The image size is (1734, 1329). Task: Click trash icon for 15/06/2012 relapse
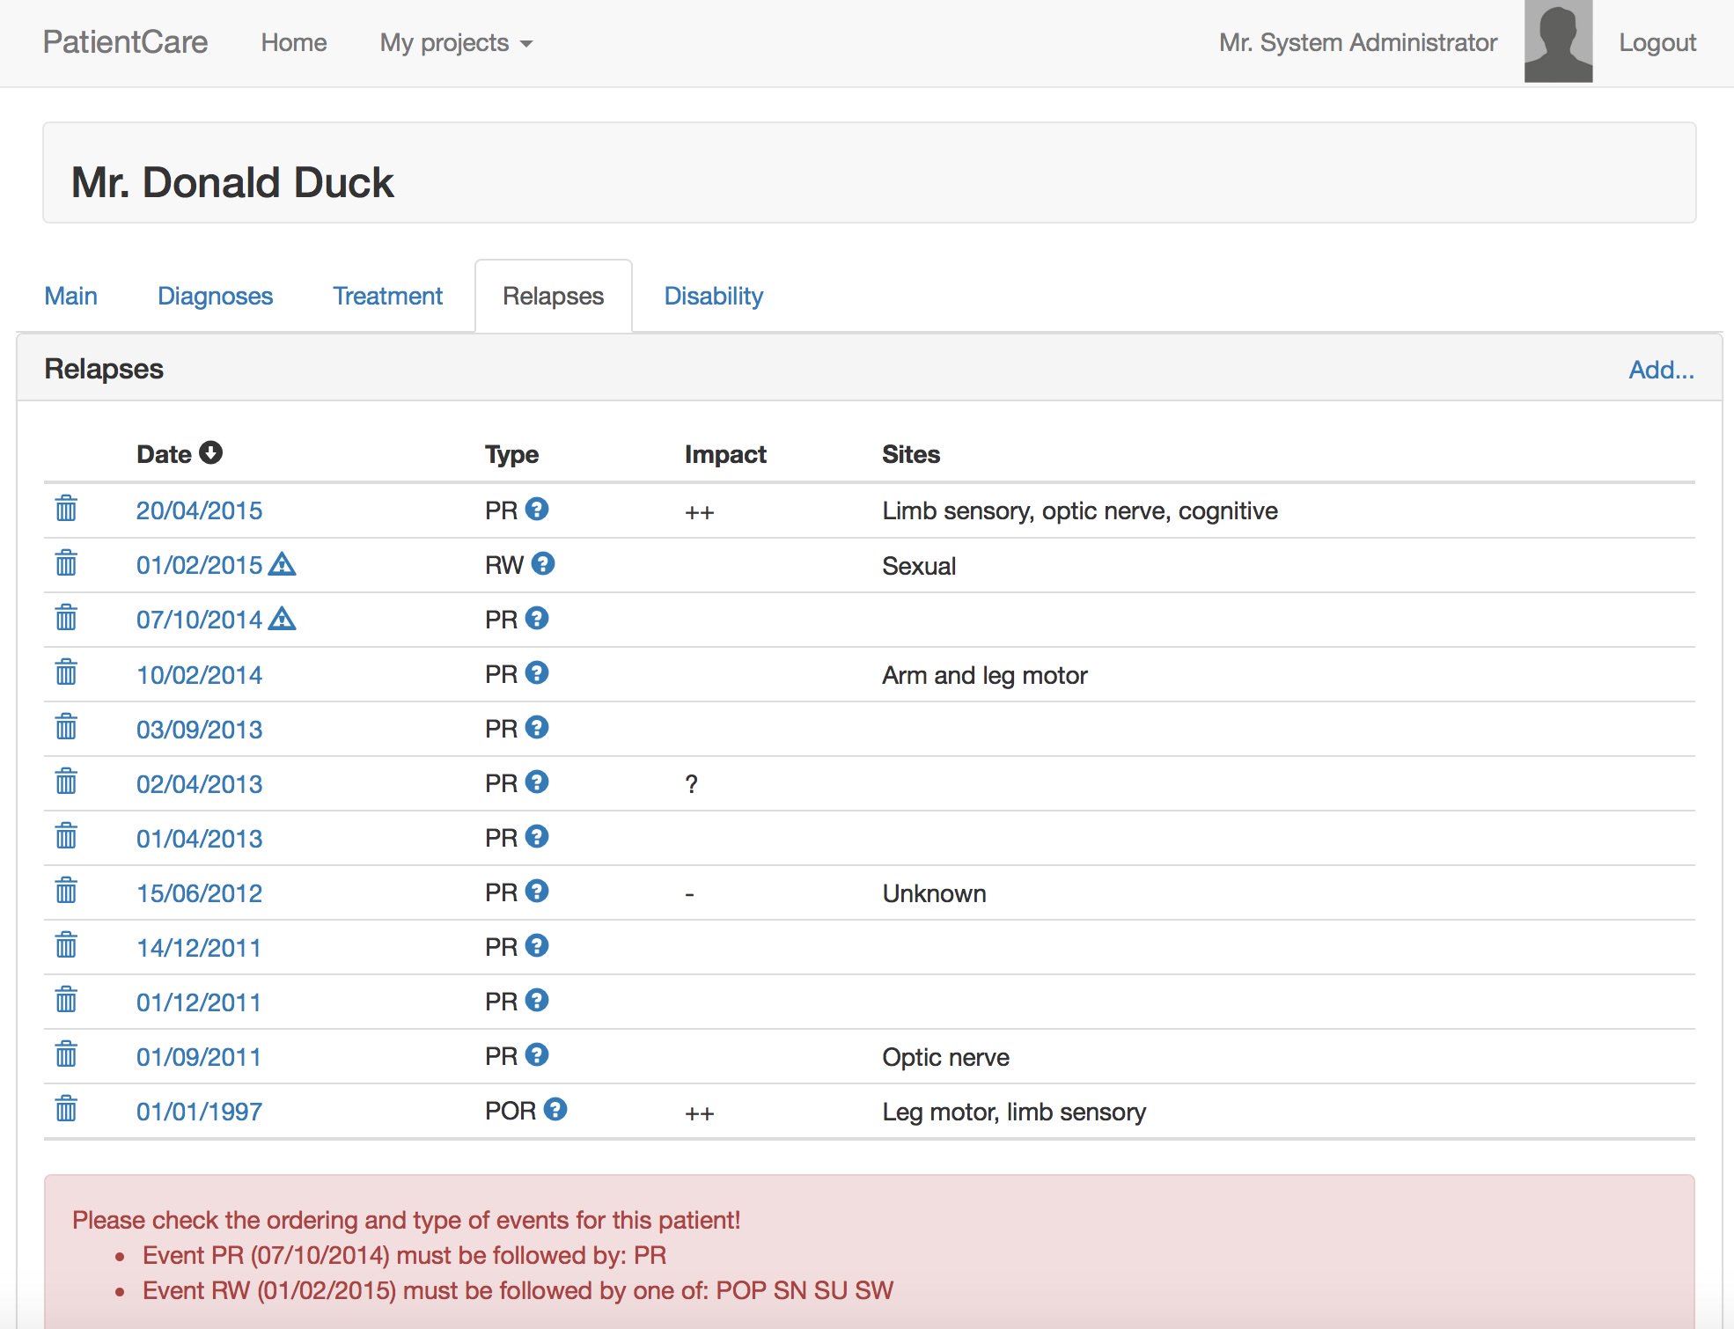tap(66, 891)
